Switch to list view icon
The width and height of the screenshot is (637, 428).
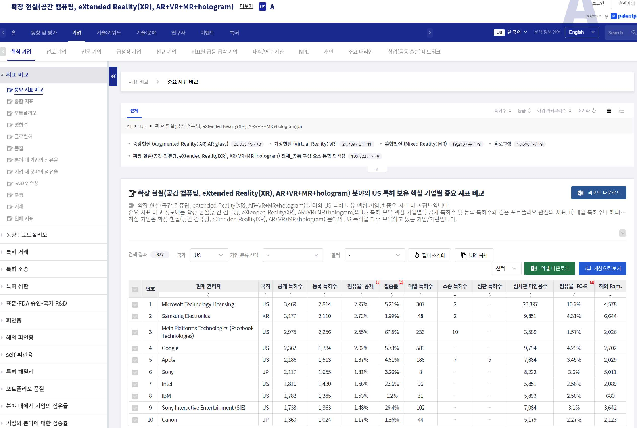point(622,111)
